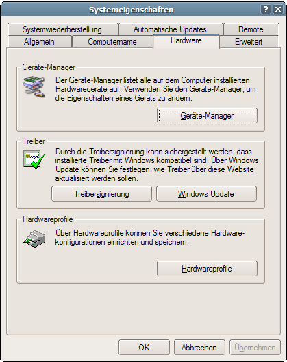The width and height of the screenshot is (287, 362).
Task: Click the Hardwareprofile group heading
Action: (x=48, y=219)
